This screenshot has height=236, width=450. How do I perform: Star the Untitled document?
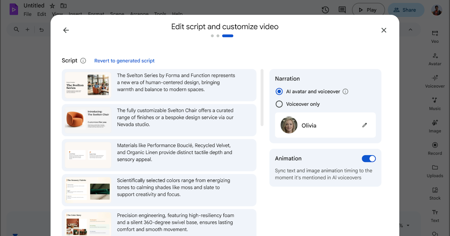pyautogui.click(x=52, y=6)
